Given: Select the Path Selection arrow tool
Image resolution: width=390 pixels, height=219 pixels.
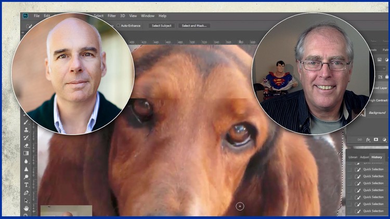Looking at the screenshot, I should [x=26, y=200].
